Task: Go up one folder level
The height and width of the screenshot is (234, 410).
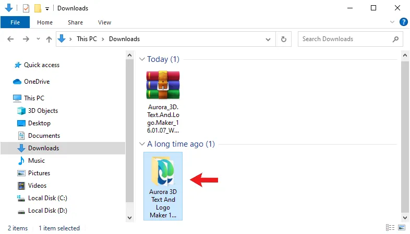Action: [x=49, y=39]
